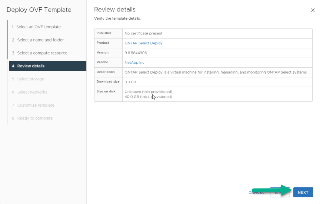Click the Description row label
The height and width of the screenshot is (204, 320).
(x=106, y=72)
